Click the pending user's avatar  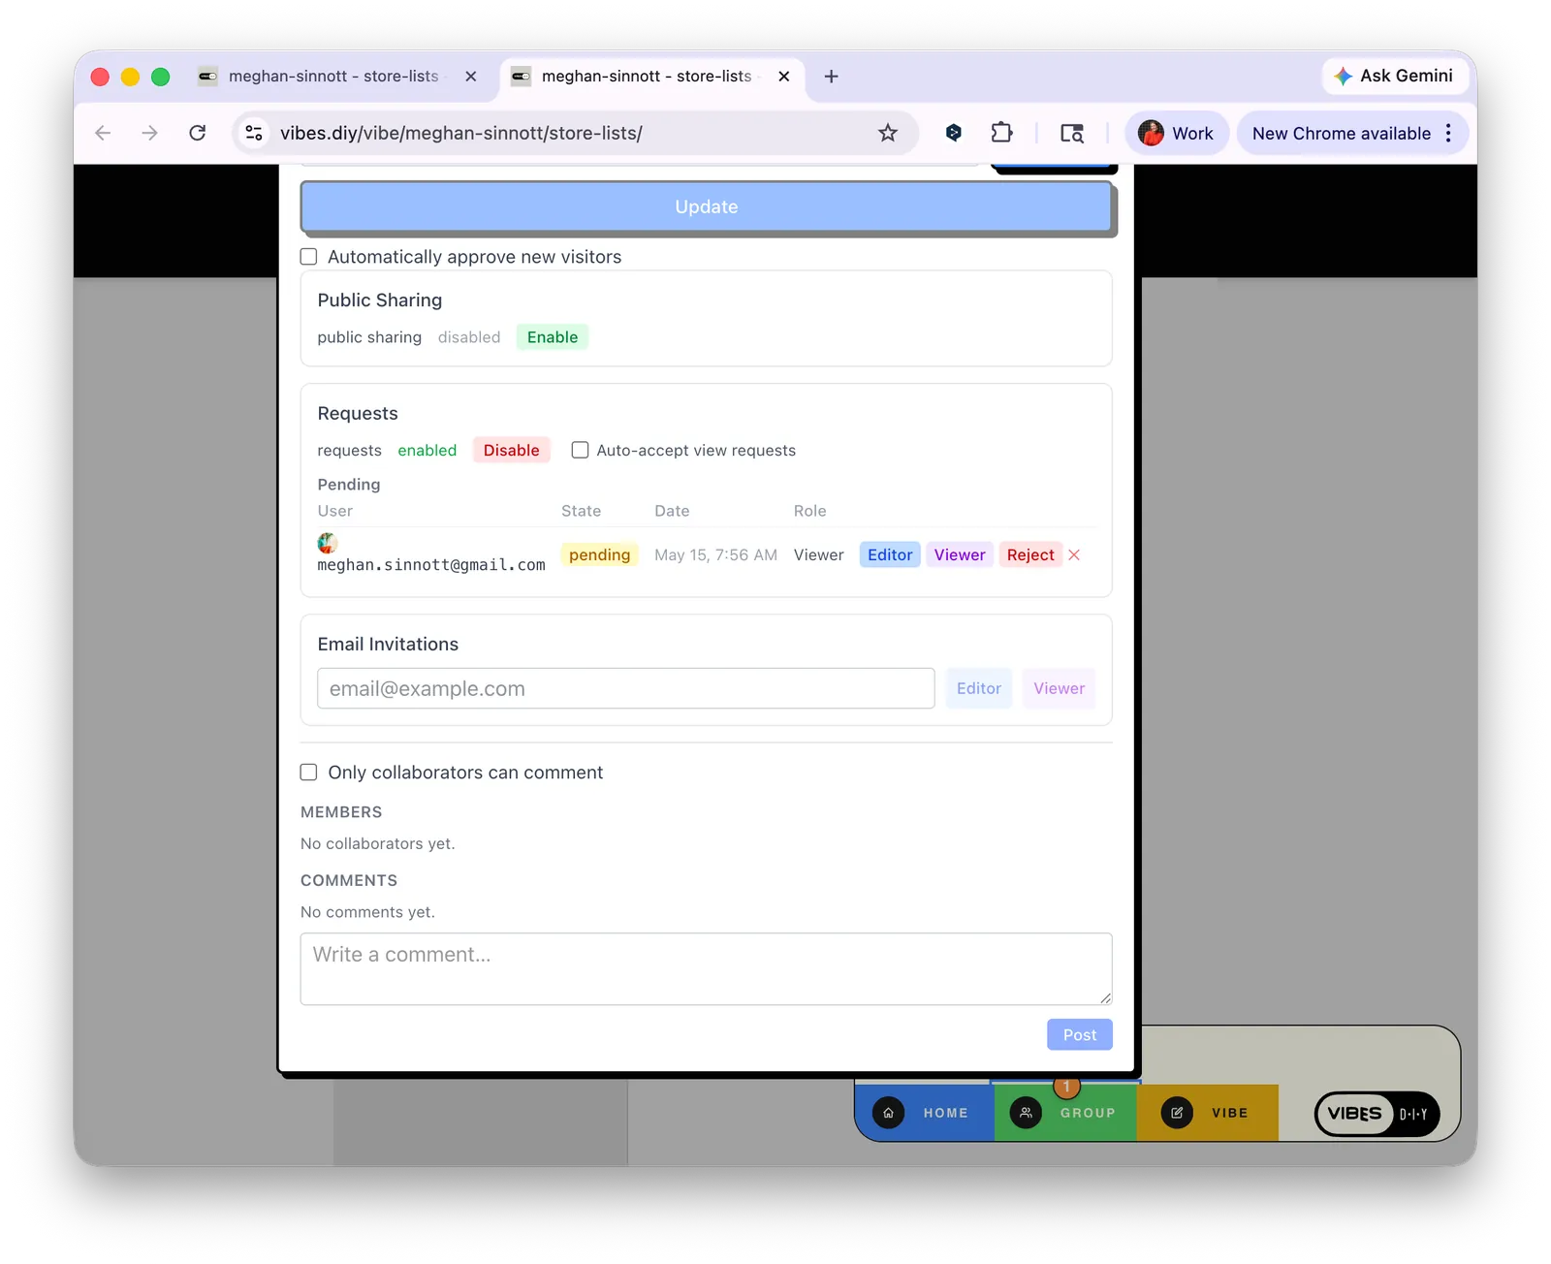click(x=328, y=543)
